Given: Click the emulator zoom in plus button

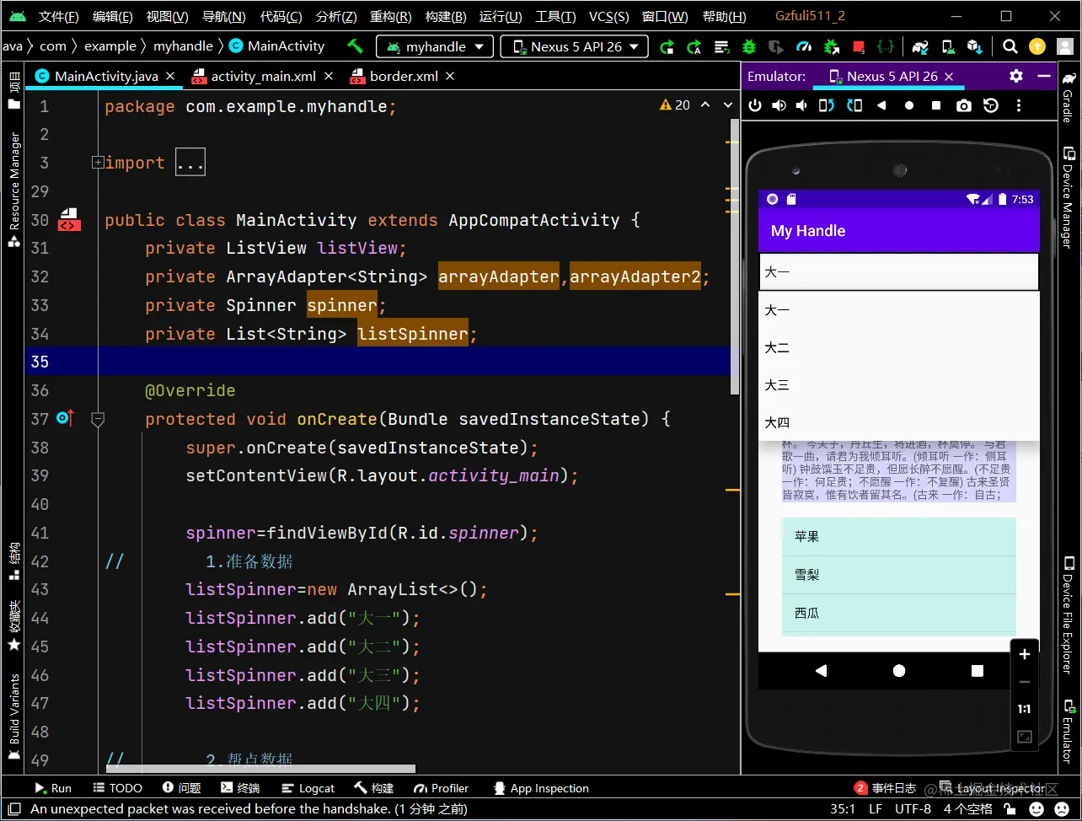Looking at the screenshot, I should (1024, 654).
